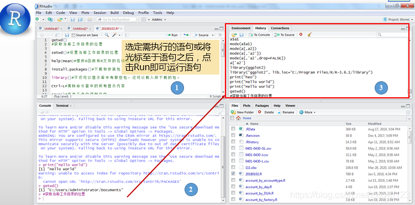The height and width of the screenshot is (205, 415).
Task: Uncheck the box for 20180102.R
Action: pos(233,174)
